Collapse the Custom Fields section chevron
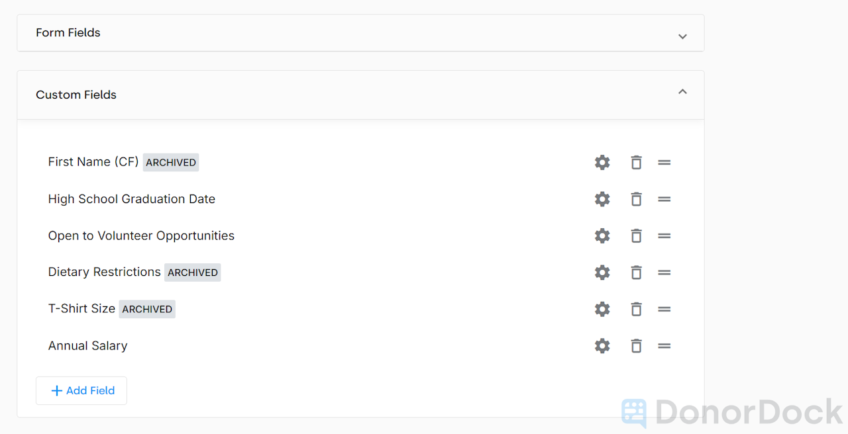Screen dimensions: 848x434 point(682,92)
